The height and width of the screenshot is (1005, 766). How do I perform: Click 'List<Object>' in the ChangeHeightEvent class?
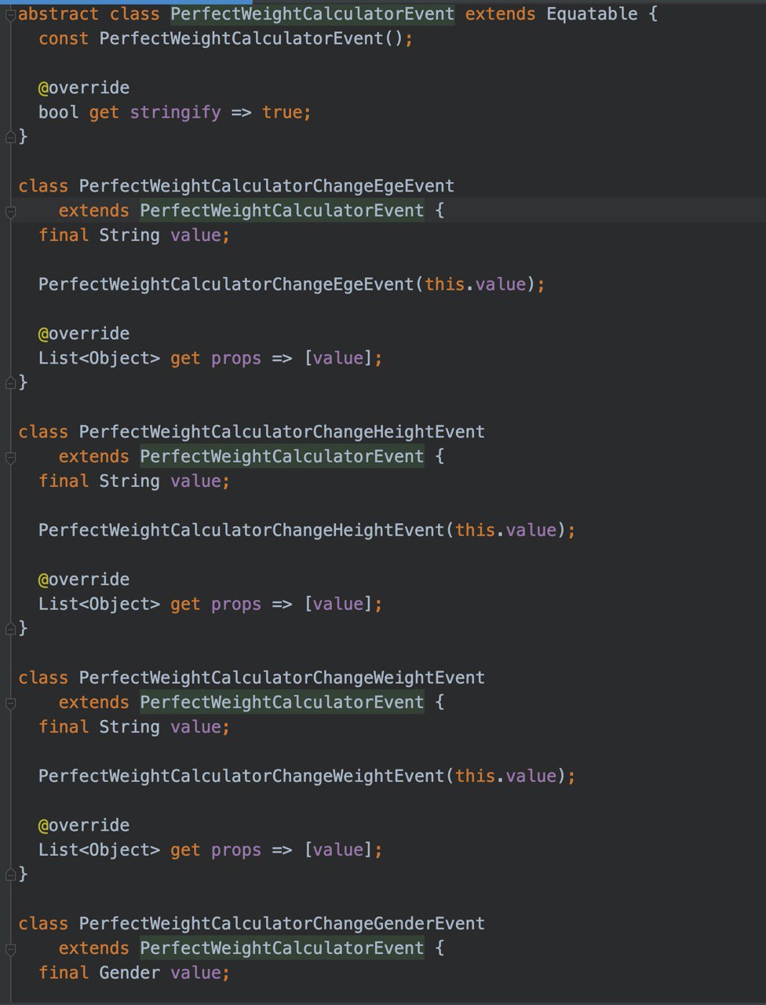[x=100, y=605]
